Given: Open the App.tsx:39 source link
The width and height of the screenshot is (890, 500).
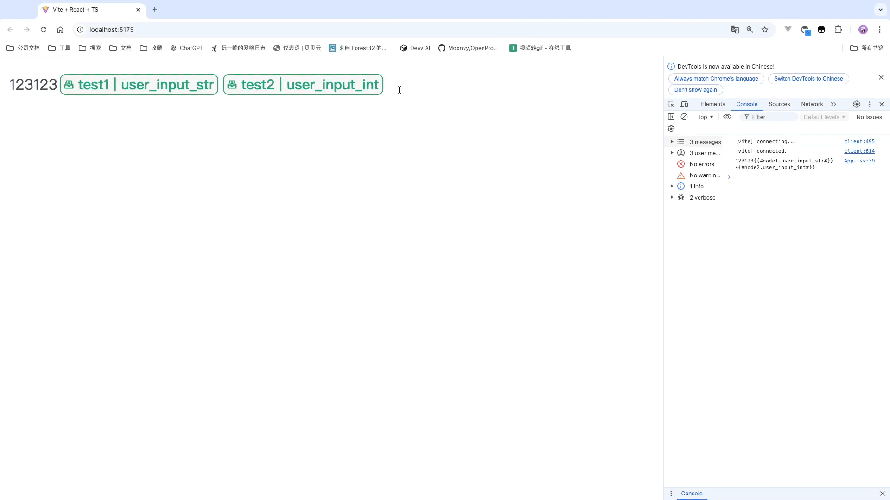Looking at the screenshot, I should tap(859, 161).
